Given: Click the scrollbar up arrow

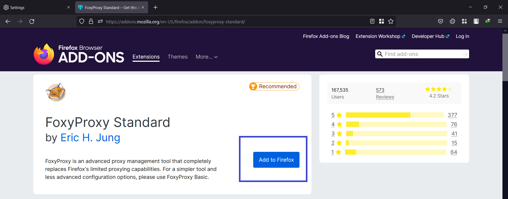Looking at the screenshot, I should click(x=505, y=31).
